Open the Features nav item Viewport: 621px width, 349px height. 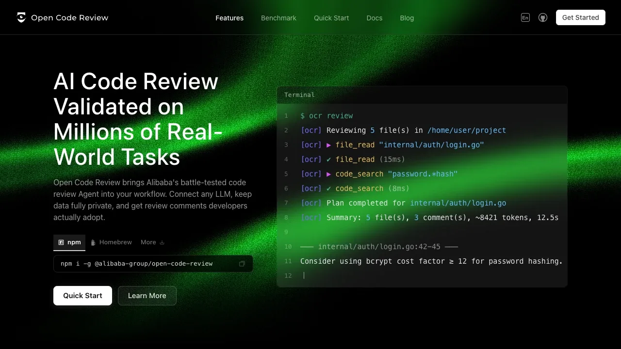(229, 18)
